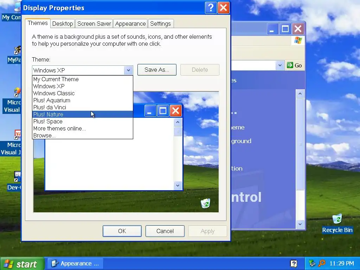This screenshot has height=270, width=360.
Task: Click the sample window maximize button in preview
Action: 163,111
